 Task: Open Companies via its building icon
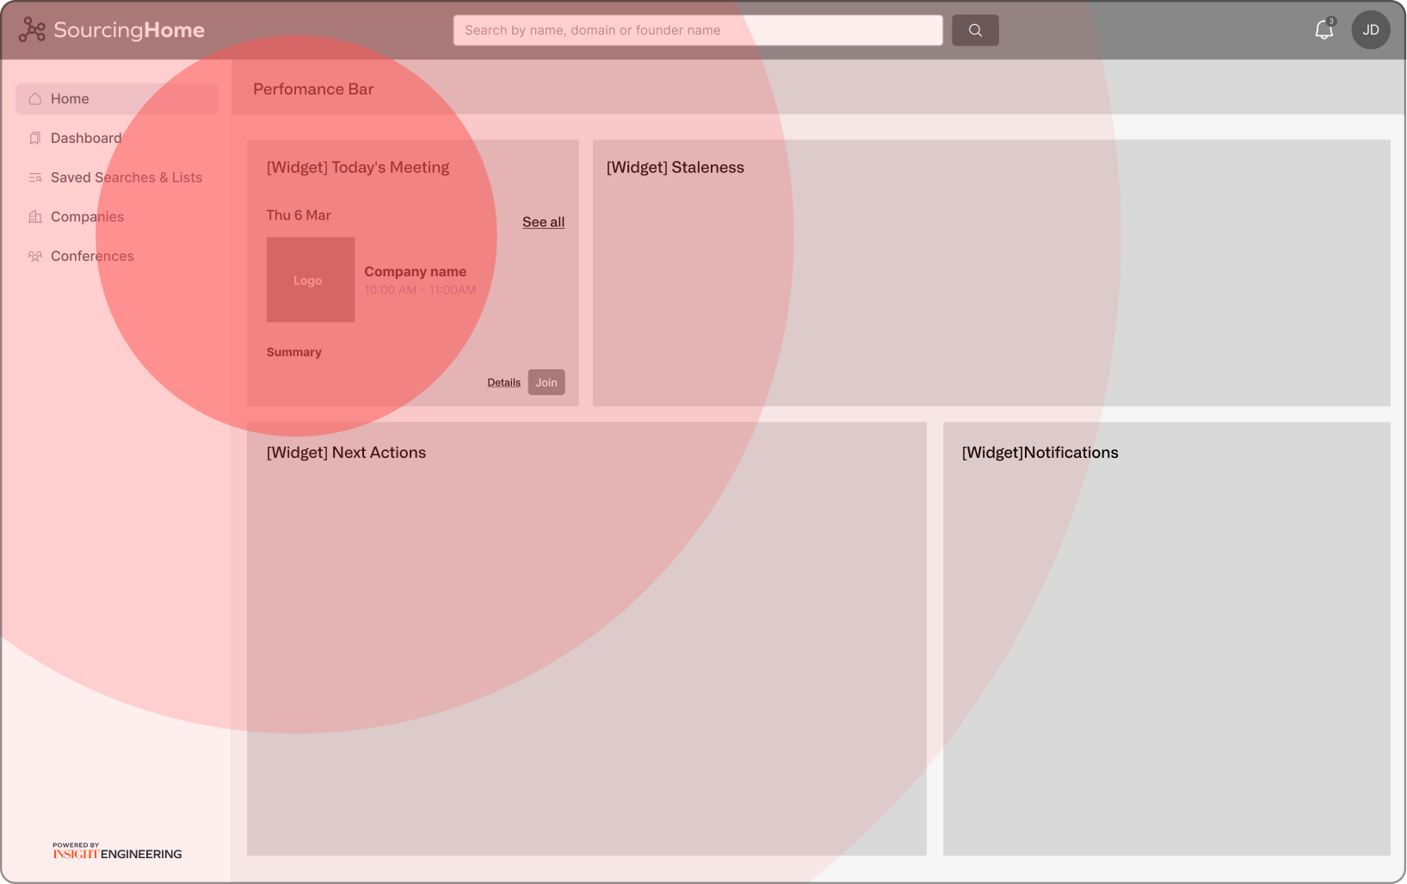click(35, 217)
